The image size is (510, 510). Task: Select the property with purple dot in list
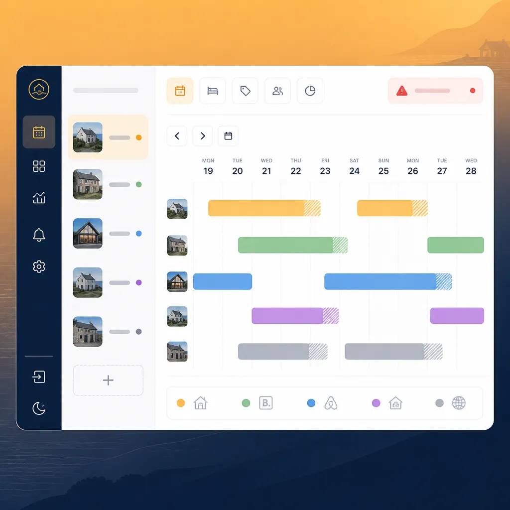[108, 282]
